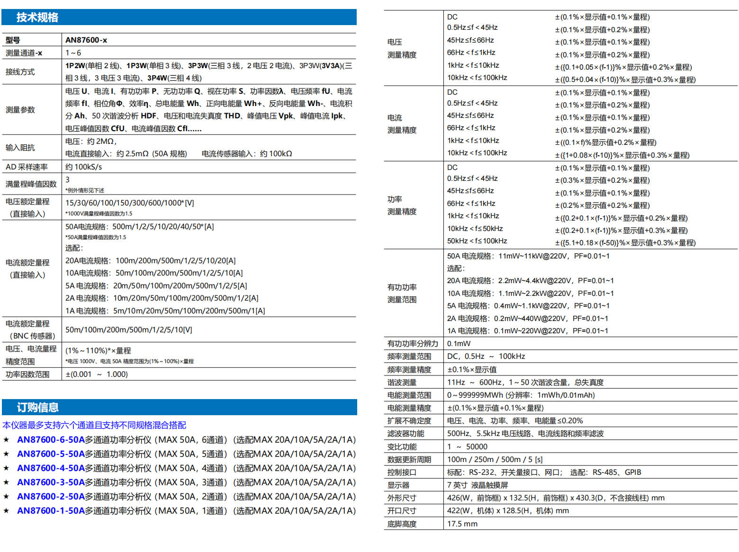Click the 电压测量精度 row label
This screenshot has height=552, width=739.
(402, 48)
